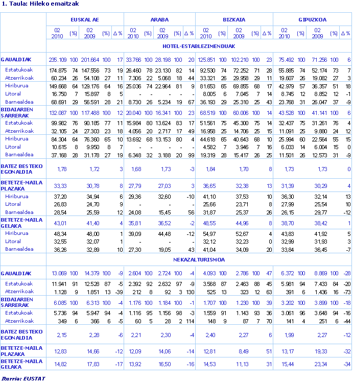
Task: Click the HOTEL-ESTABLEZIMENDUAK section heading
Action: pos(199,46)
